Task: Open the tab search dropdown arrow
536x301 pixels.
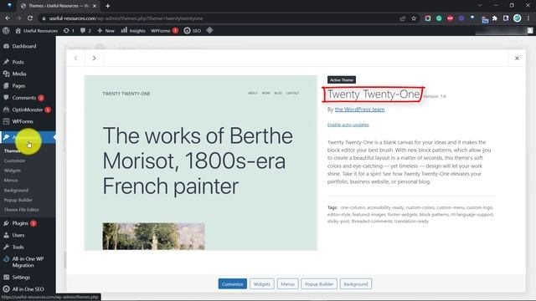Action: click(x=480, y=6)
